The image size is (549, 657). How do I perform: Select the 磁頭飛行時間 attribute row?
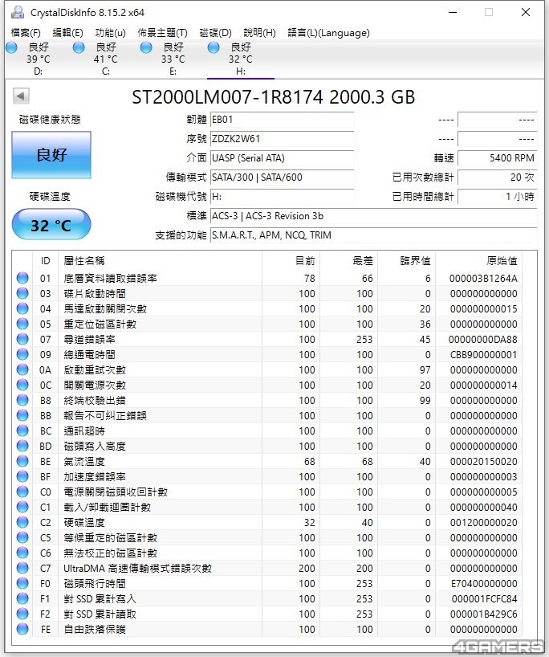(x=268, y=583)
